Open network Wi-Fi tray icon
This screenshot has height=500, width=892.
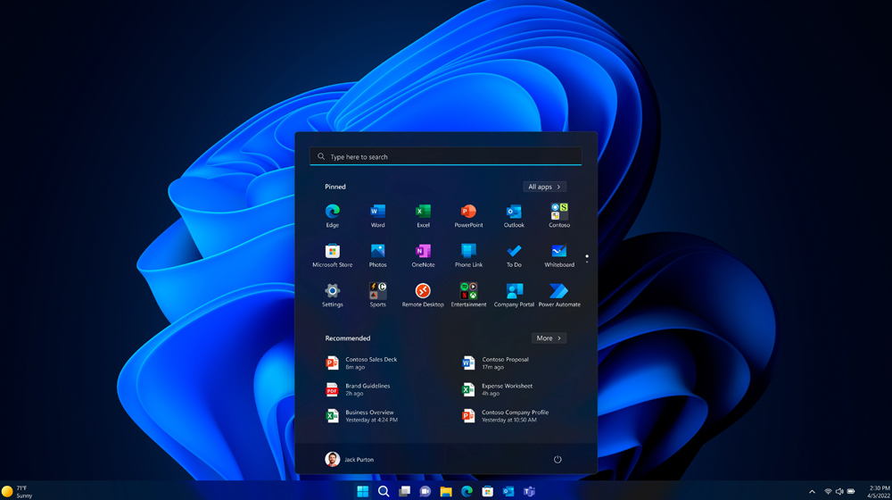pyautogui.click(x=828, y=491)
